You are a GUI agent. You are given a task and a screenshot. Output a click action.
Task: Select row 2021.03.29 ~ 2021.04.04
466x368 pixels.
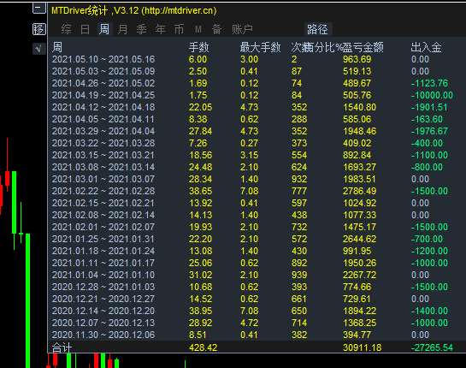(257, 131)
